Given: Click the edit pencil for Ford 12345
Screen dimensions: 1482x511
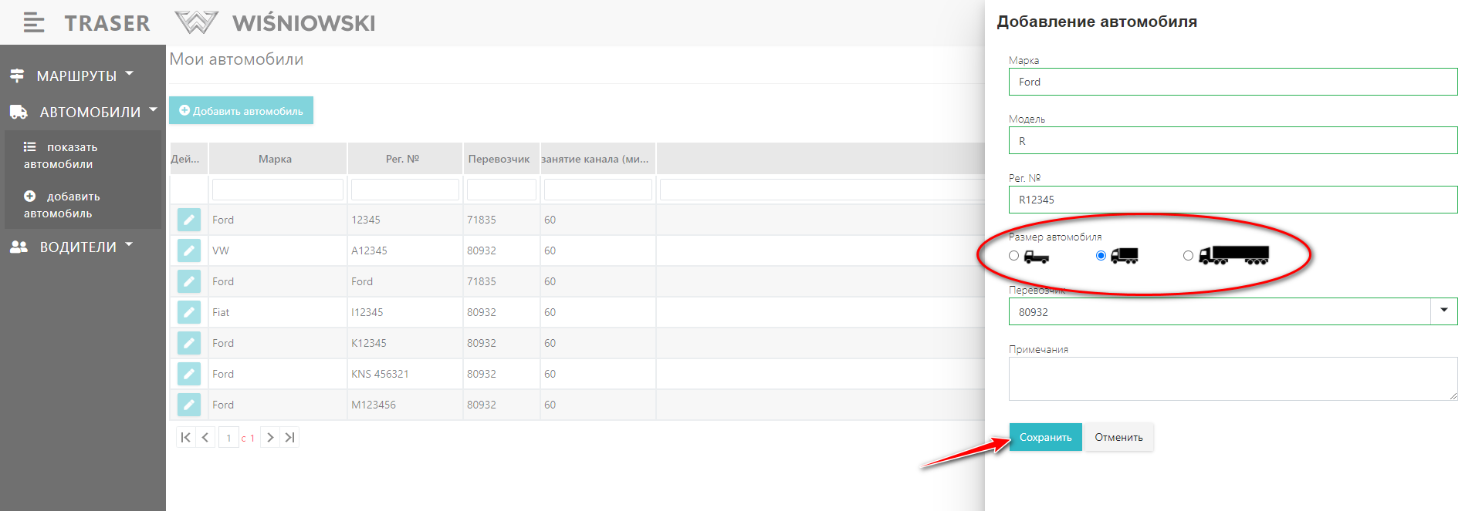Looking at the screenshot, I should tap(189, 220).
